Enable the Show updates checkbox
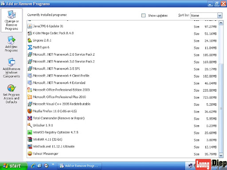 [x=143, y=15]
